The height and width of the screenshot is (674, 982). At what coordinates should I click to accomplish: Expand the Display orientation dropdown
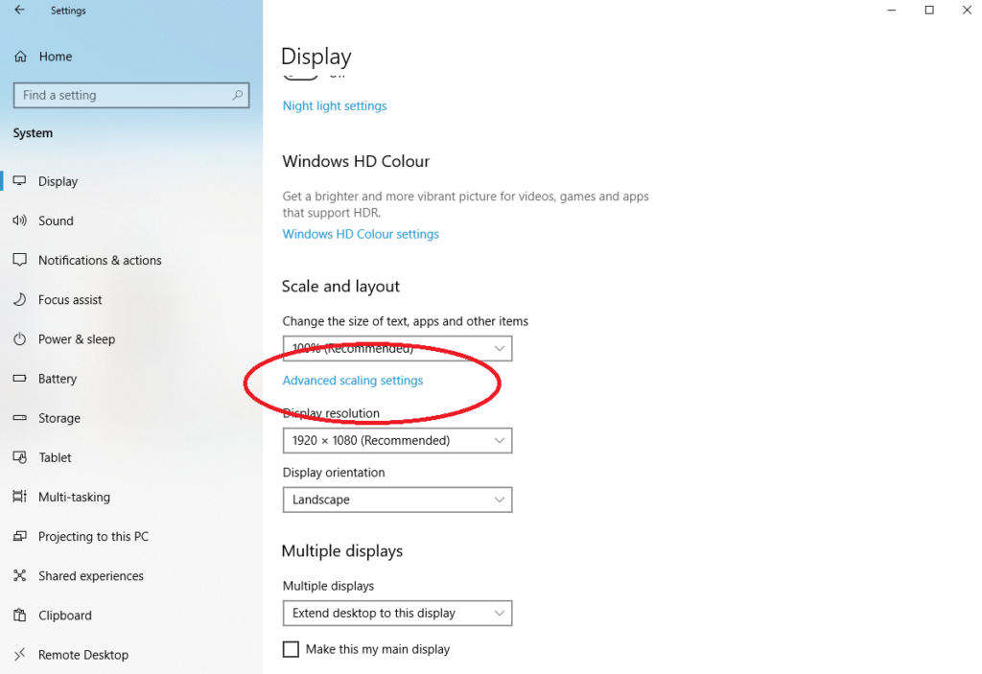(397, 500)
